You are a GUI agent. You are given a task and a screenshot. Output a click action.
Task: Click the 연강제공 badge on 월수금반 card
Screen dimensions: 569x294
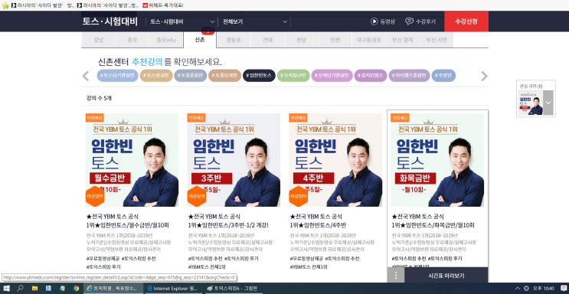point(95,118)
